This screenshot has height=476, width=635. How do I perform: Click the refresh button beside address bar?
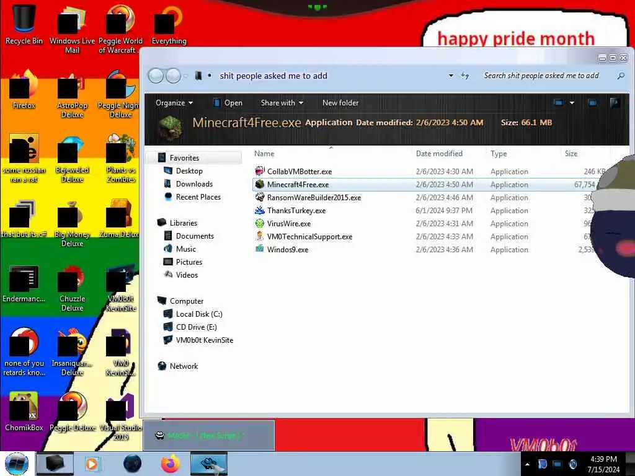[x=465, y=76]
